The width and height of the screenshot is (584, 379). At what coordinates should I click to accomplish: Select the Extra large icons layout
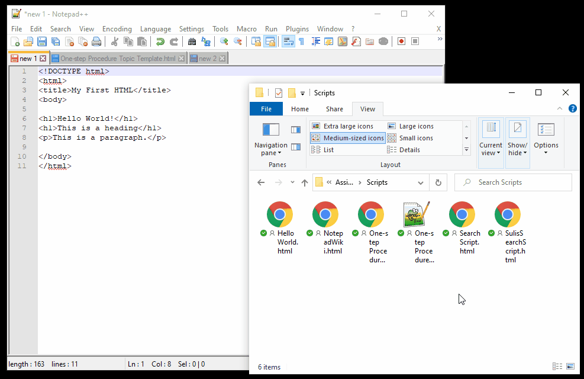347,126
